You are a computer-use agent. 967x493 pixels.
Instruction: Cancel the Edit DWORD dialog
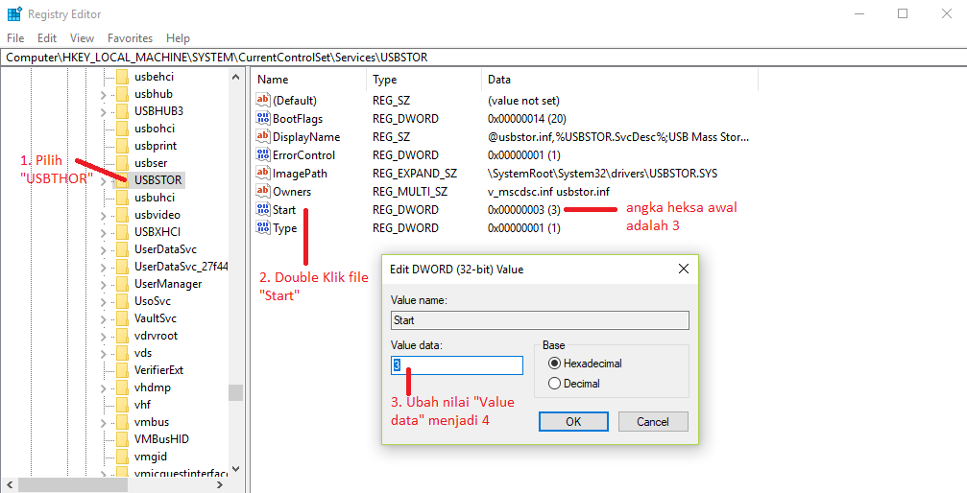click(653, 421)
